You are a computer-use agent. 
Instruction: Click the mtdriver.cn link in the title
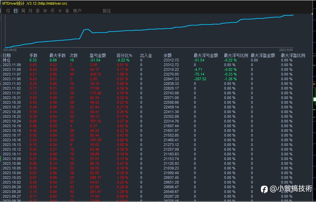(x=53, y=3)
